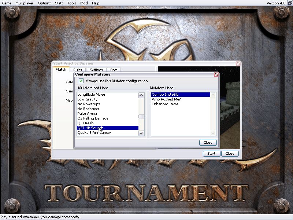Screen dimensions: 293x220
Task: Select 'Who Pushed Me?' in Mutators Used
Action: click(166, 99)
